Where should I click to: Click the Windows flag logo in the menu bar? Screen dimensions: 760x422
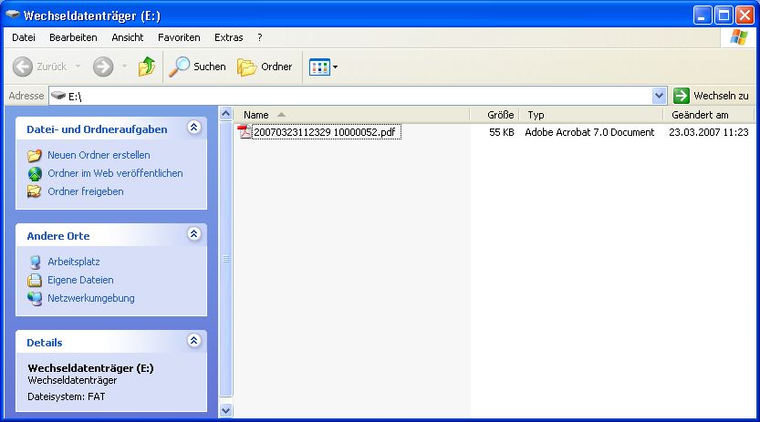point(738,37)
